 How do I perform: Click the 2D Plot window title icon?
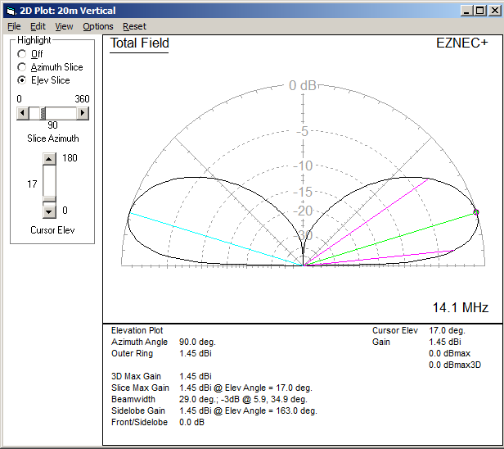point(11,11)
